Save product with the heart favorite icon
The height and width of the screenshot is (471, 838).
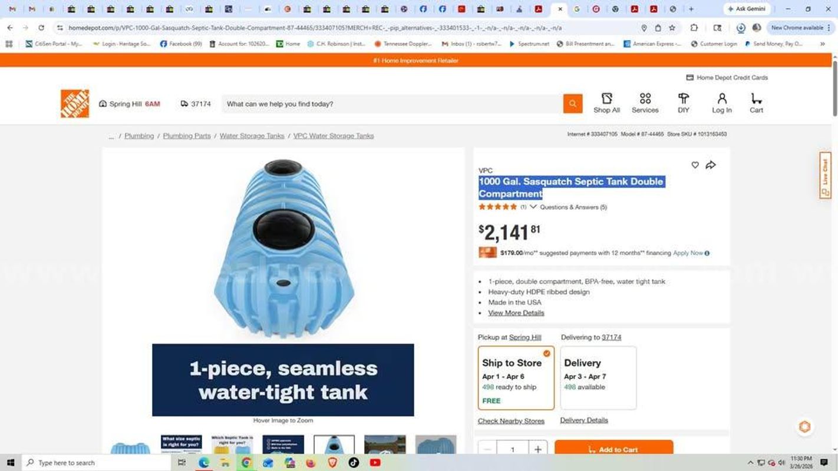click(x=695, y=165)
